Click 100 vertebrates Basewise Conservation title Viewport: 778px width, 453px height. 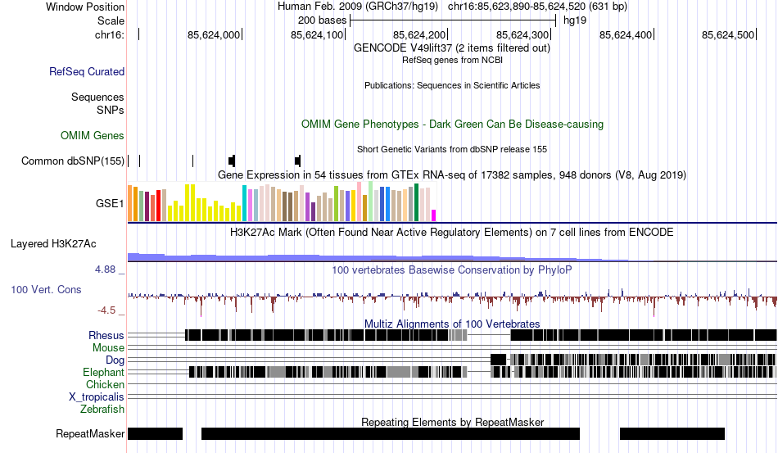pos(452,270)
